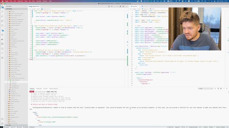Click 'export const LoginPage' line in right editor
Image resolution: width=229 pixels, height=128 pixels.
pyautogui.click(x=155, y=73)
